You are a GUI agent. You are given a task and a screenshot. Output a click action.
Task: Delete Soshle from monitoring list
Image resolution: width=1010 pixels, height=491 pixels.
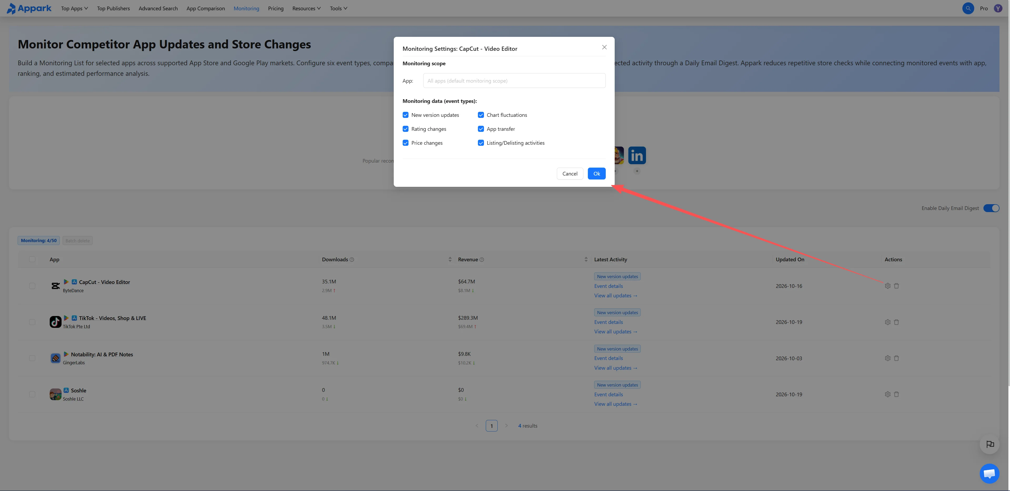[896, 394]
